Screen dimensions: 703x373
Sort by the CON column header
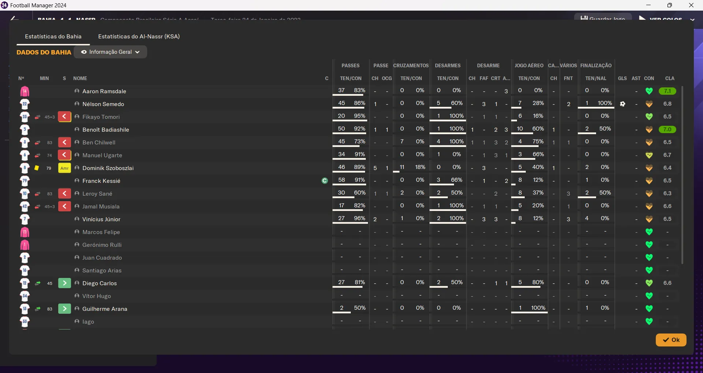[649, 79]
